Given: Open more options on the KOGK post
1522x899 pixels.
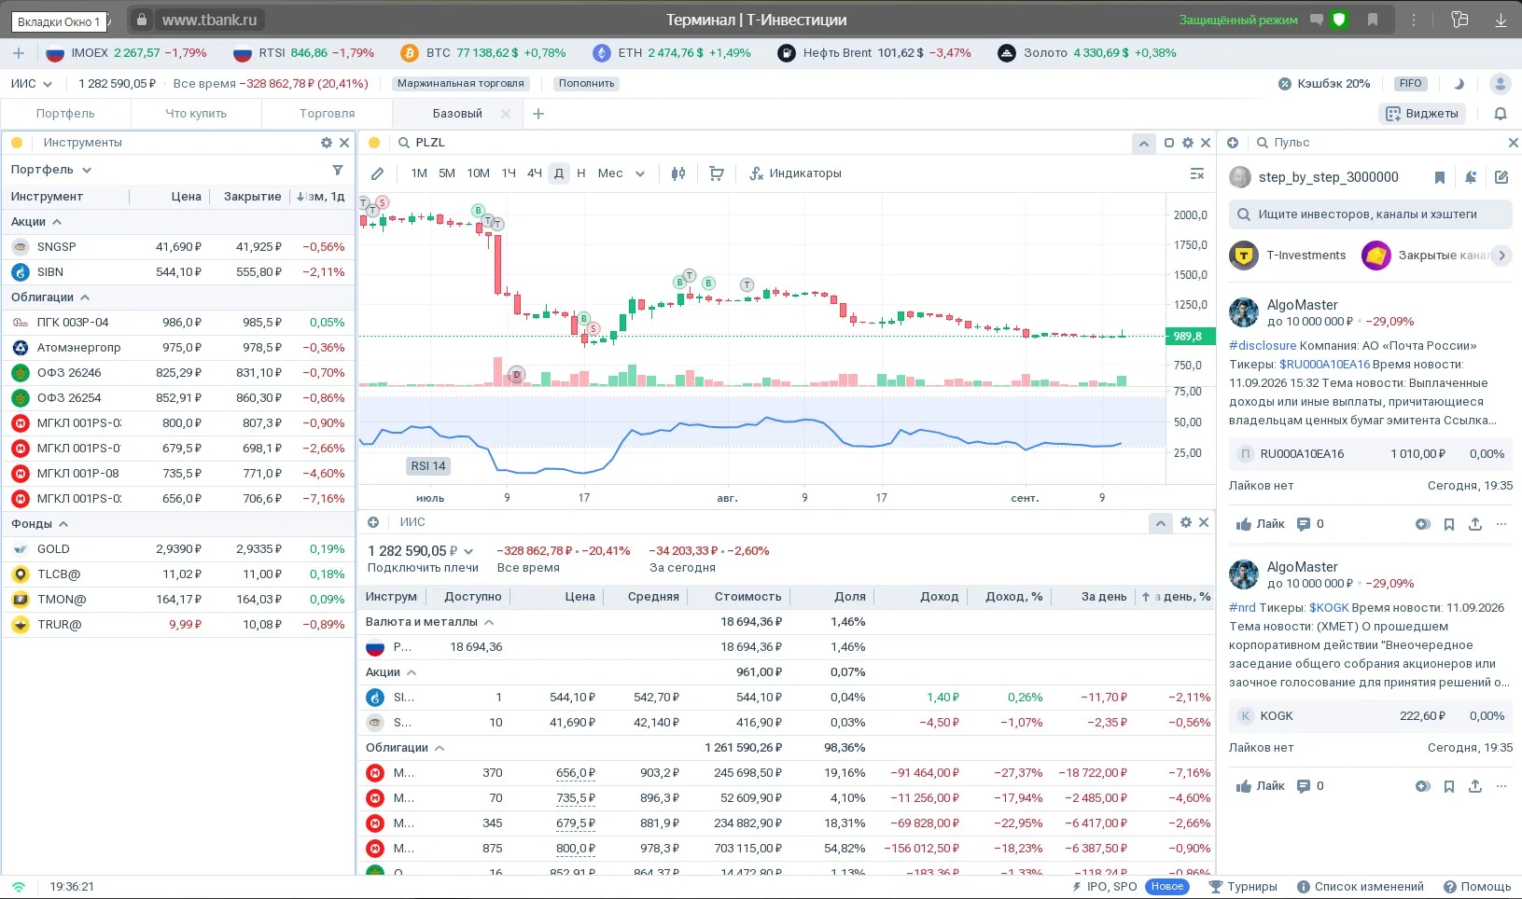Looking at the screenshot, I should tap(1501, 786).
